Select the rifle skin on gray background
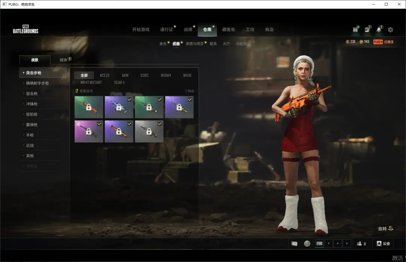406x262 pixels. 149,131
